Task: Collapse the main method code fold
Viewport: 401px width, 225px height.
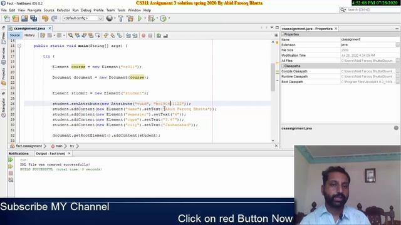Action: pos(19,46)
